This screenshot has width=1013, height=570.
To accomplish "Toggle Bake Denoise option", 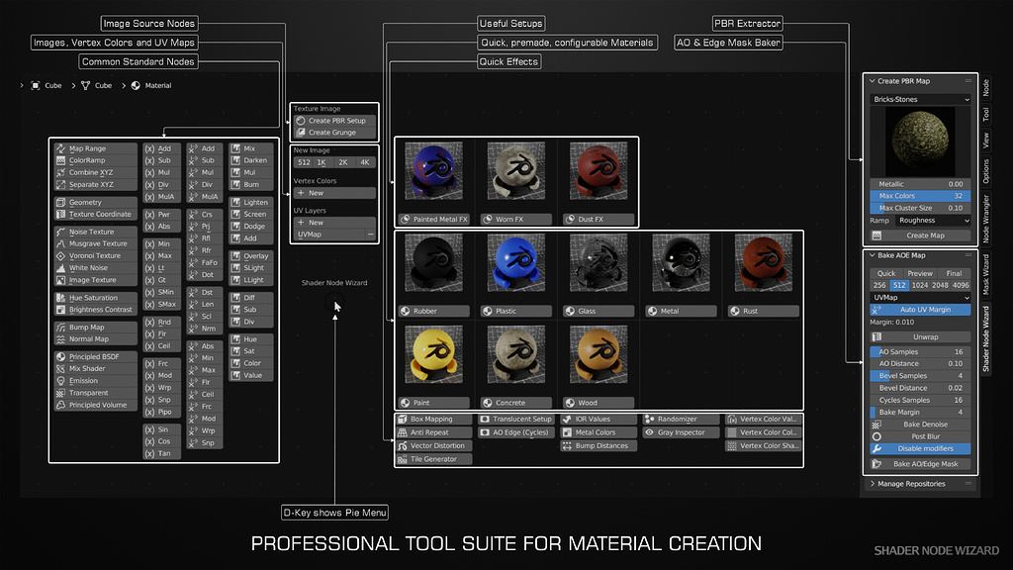I will 920,425.
